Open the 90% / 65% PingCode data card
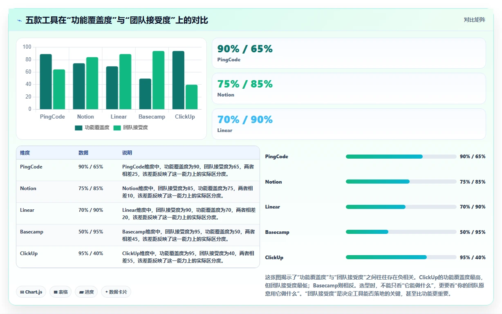The image size is (502, 314). pos(349,53)
